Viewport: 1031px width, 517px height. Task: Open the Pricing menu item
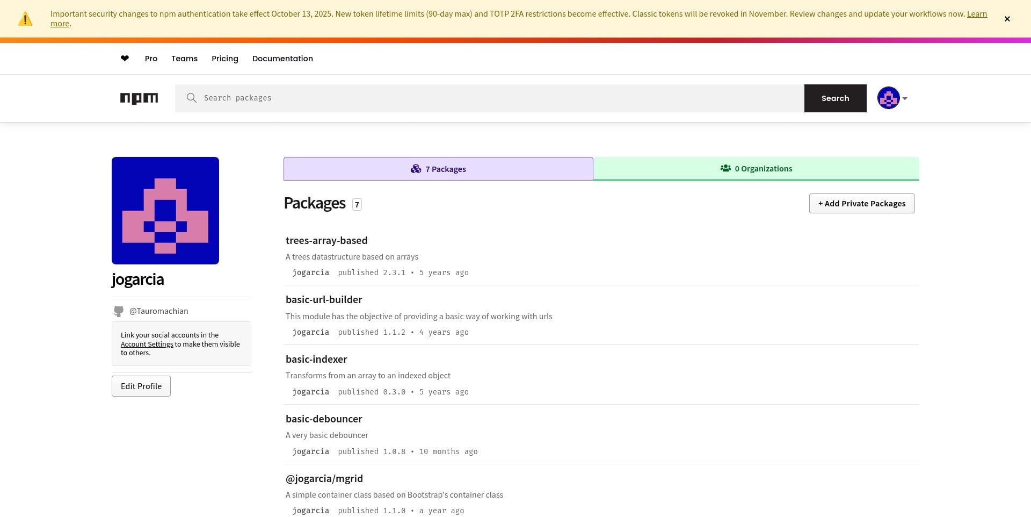pos(225,58)
